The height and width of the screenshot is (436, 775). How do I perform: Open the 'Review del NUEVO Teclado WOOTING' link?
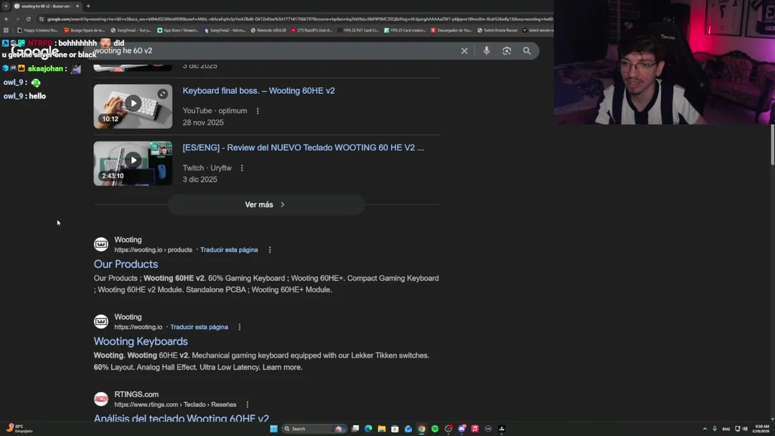(x=303, y=147)
